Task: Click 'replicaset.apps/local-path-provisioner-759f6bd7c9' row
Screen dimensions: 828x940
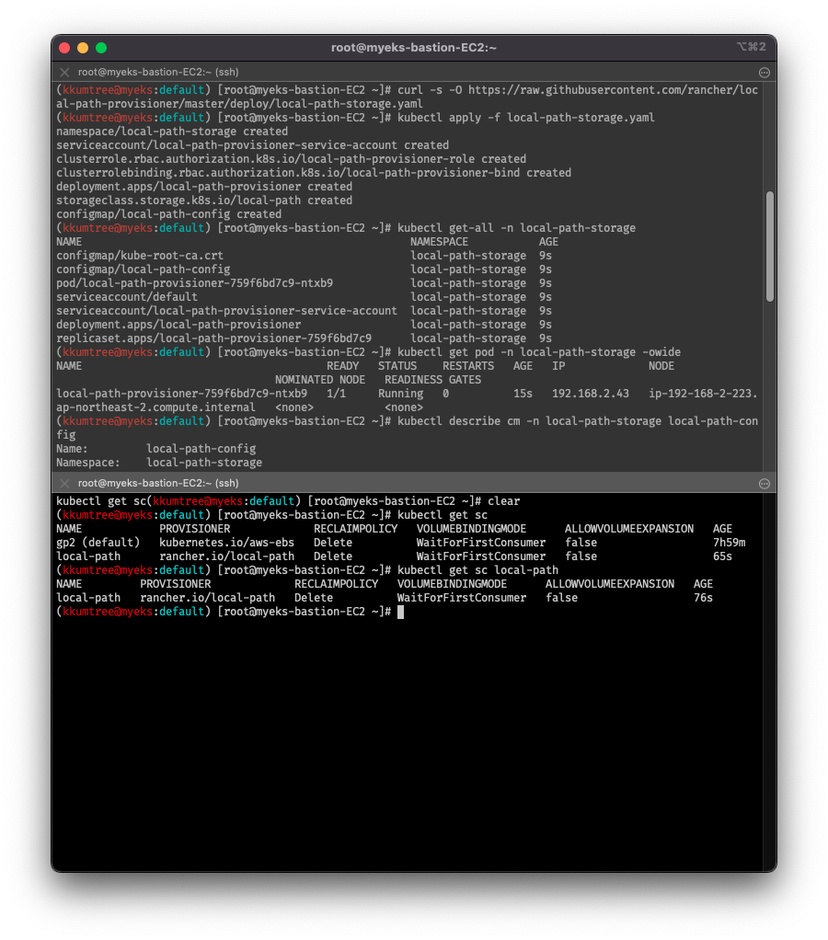Action: (x=304, y=338)
